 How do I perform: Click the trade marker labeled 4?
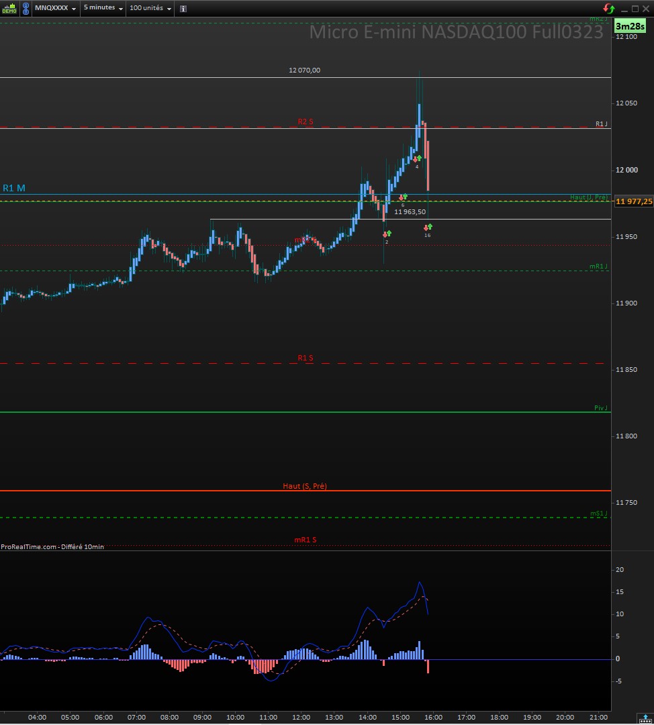417,162
